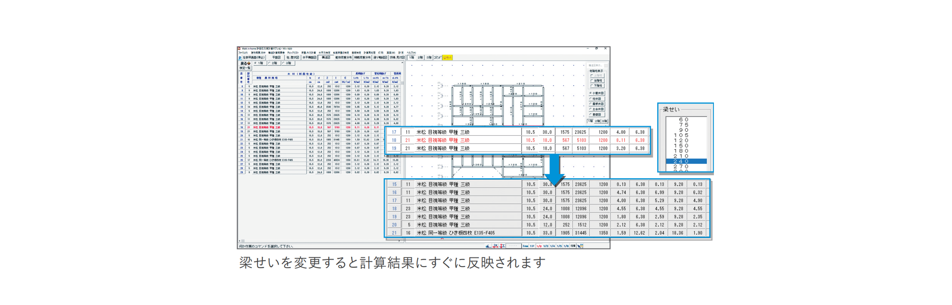The width and height of the screenshot is (952, 305).
Task: Click the blue P icon in the toolbar
Action: [240, 58]
